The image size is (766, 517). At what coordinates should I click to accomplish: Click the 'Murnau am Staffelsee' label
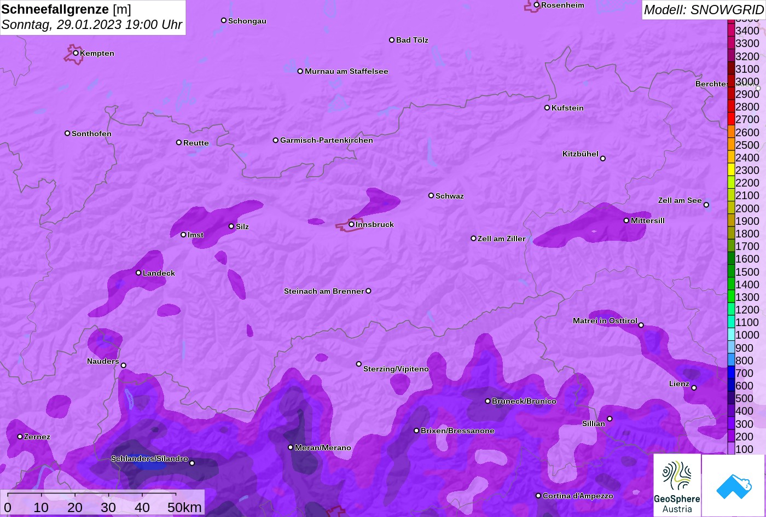tap(346, 71)
